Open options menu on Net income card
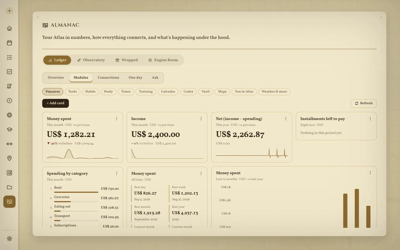Screen dimensions: 400x250 click(x=286, y=119)
